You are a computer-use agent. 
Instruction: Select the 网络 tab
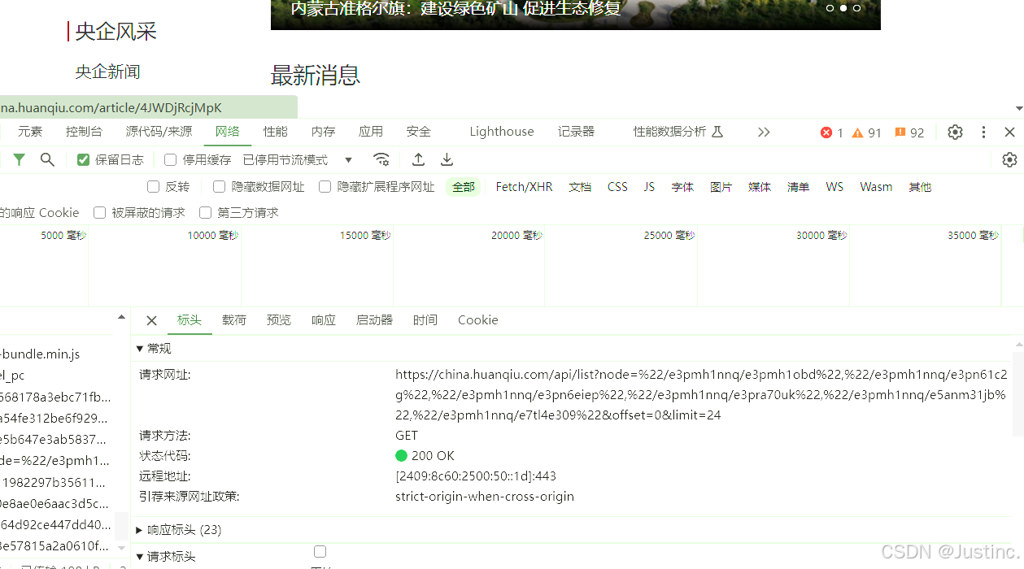228,132
